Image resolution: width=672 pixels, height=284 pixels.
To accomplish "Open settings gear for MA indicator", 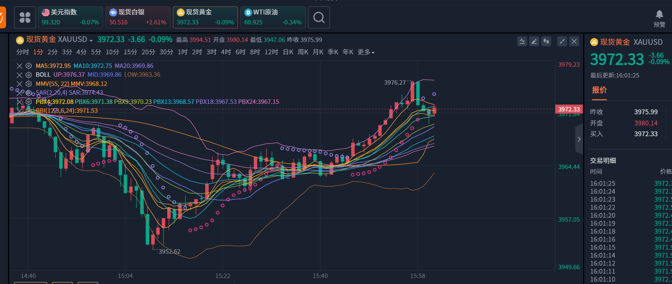I will (28, 66).
